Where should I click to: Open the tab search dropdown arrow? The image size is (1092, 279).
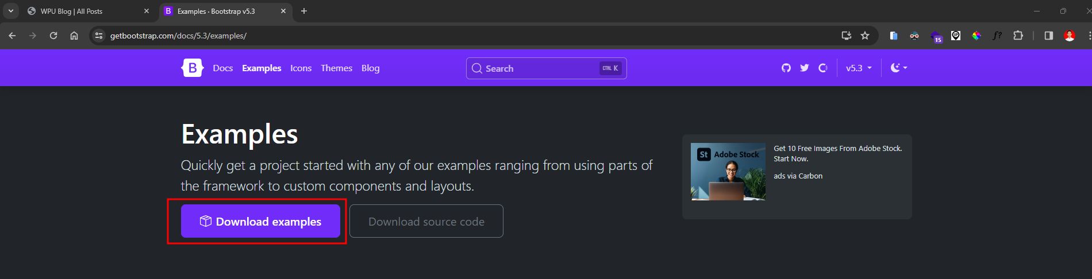point(11,11)
